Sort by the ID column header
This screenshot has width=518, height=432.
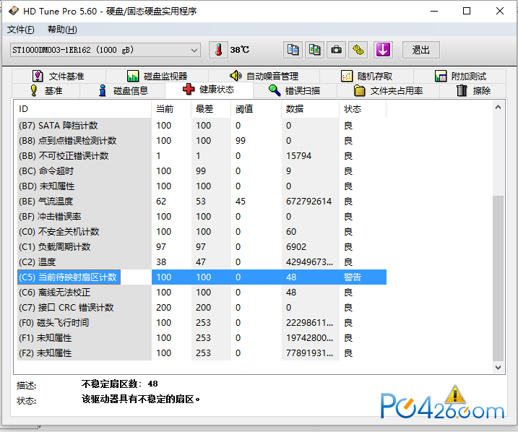pyautogui.click(x=85, y=109)
